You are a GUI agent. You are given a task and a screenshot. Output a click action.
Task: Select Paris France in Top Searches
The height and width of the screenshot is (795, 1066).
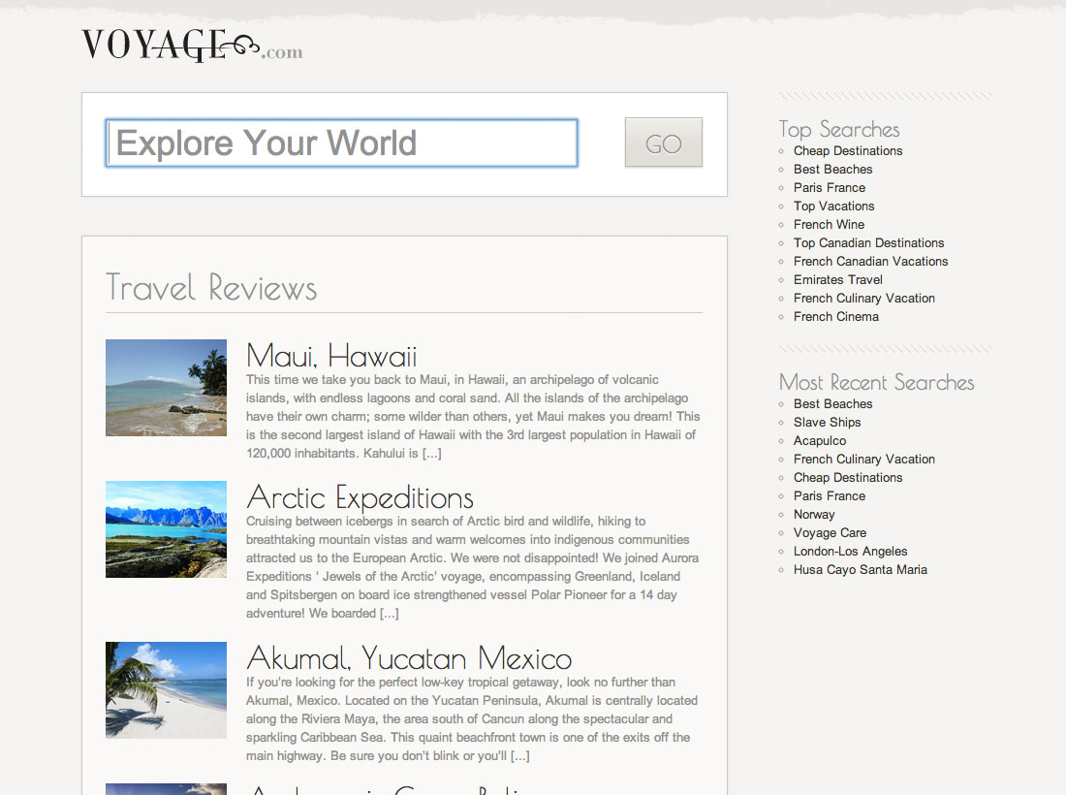[x=830, y=188]
